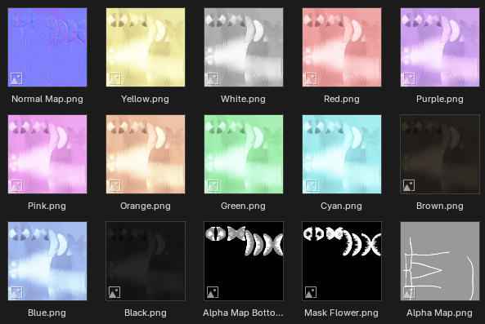Select the Pink.png image thumbnail
Viewport: 485px width, 324px height.
coord(47,154)
